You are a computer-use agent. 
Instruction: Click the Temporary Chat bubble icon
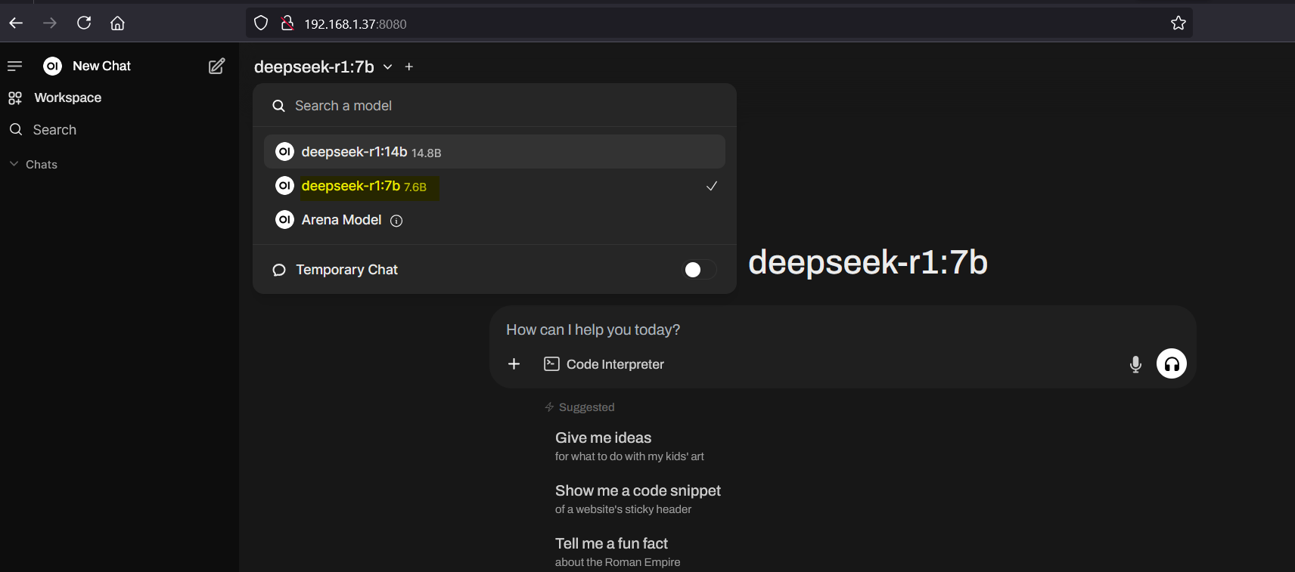(x=279, y=270)
